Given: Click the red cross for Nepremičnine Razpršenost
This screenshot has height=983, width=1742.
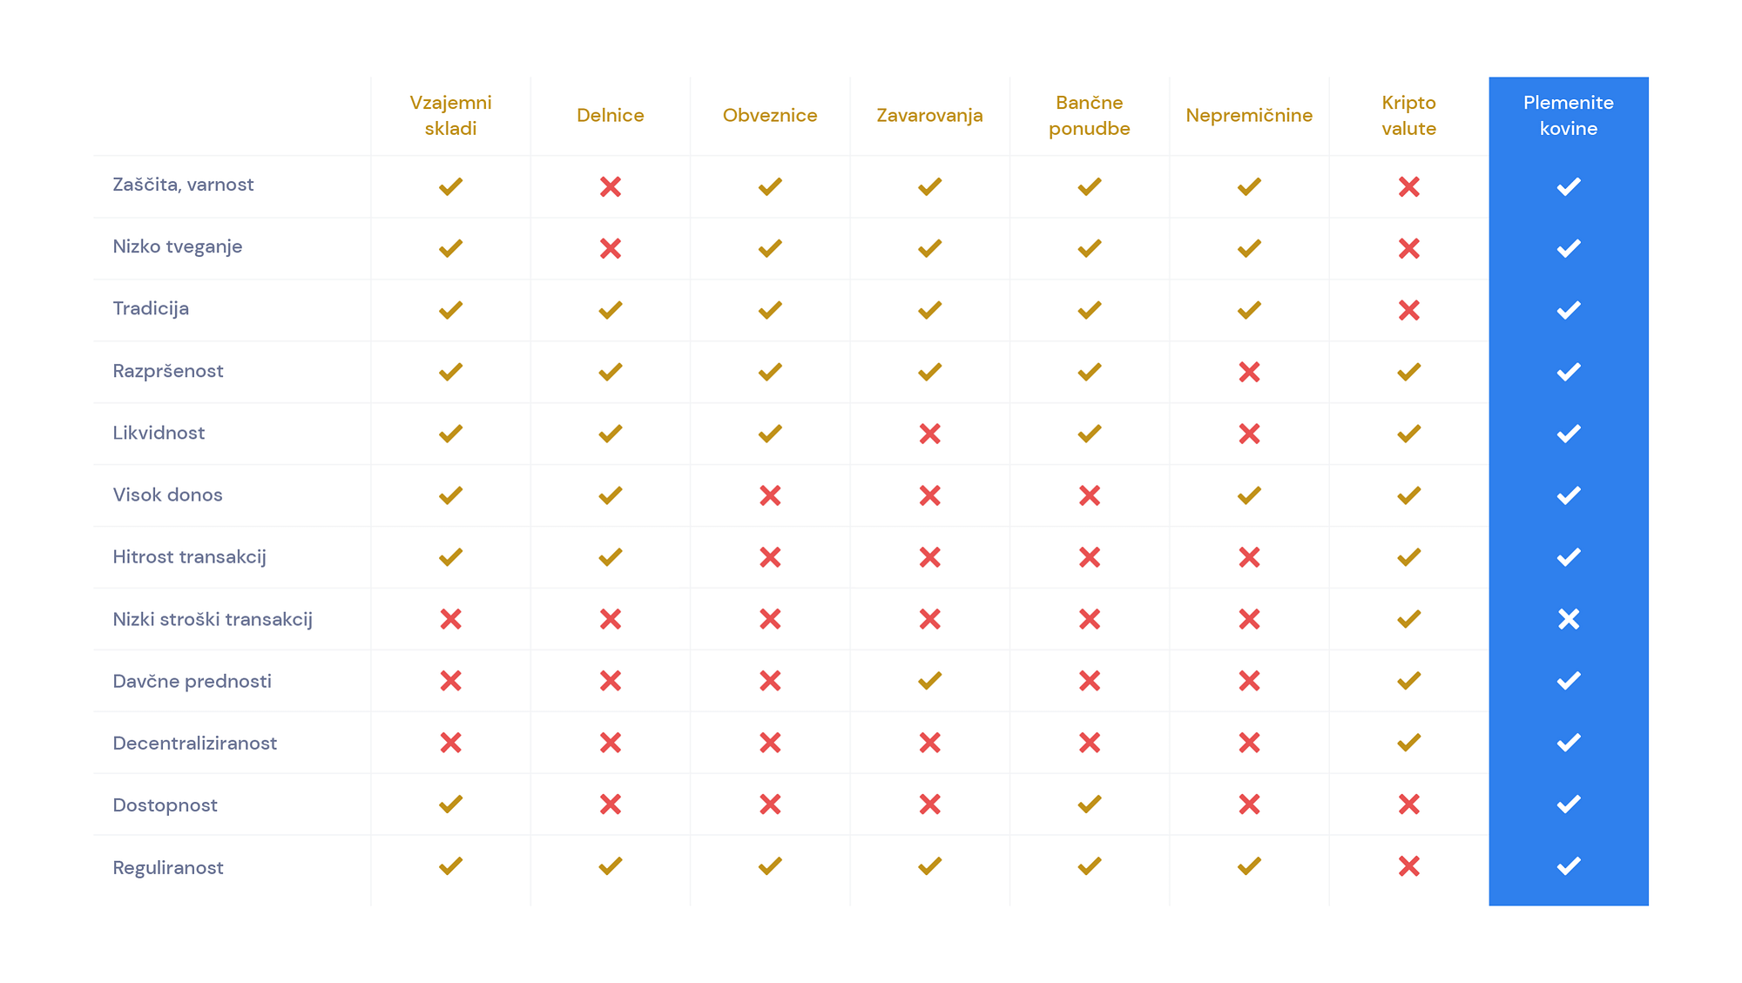Looking at the screenshot, I should pos(1249,372).
